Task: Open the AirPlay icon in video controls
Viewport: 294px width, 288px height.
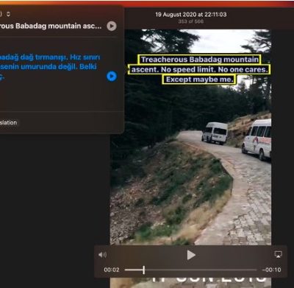Action: click(x=278, y=255)
